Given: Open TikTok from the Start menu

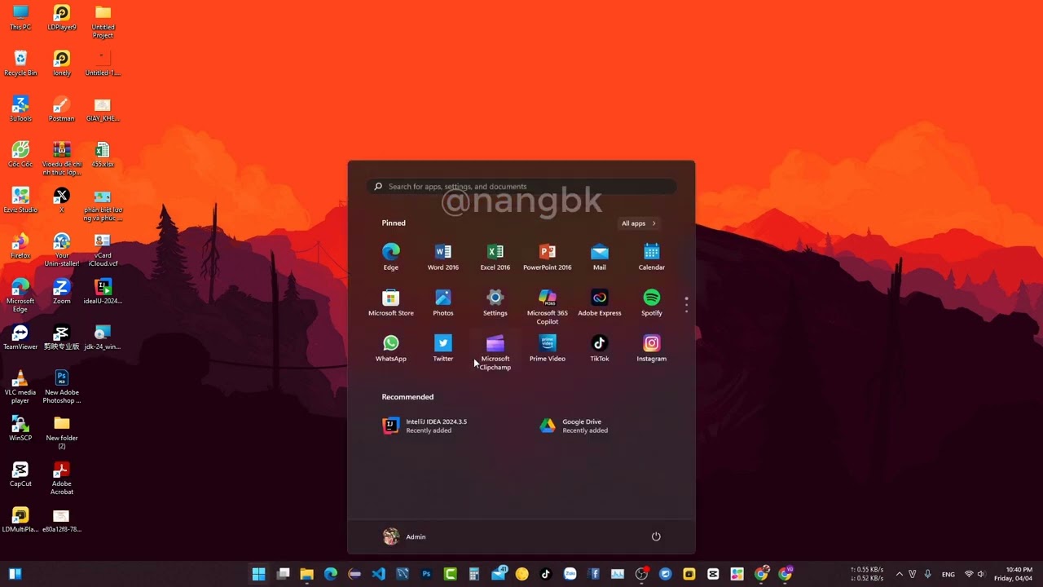Looking at the screenshot, I should pyautogui.click(x=600, y=347).
